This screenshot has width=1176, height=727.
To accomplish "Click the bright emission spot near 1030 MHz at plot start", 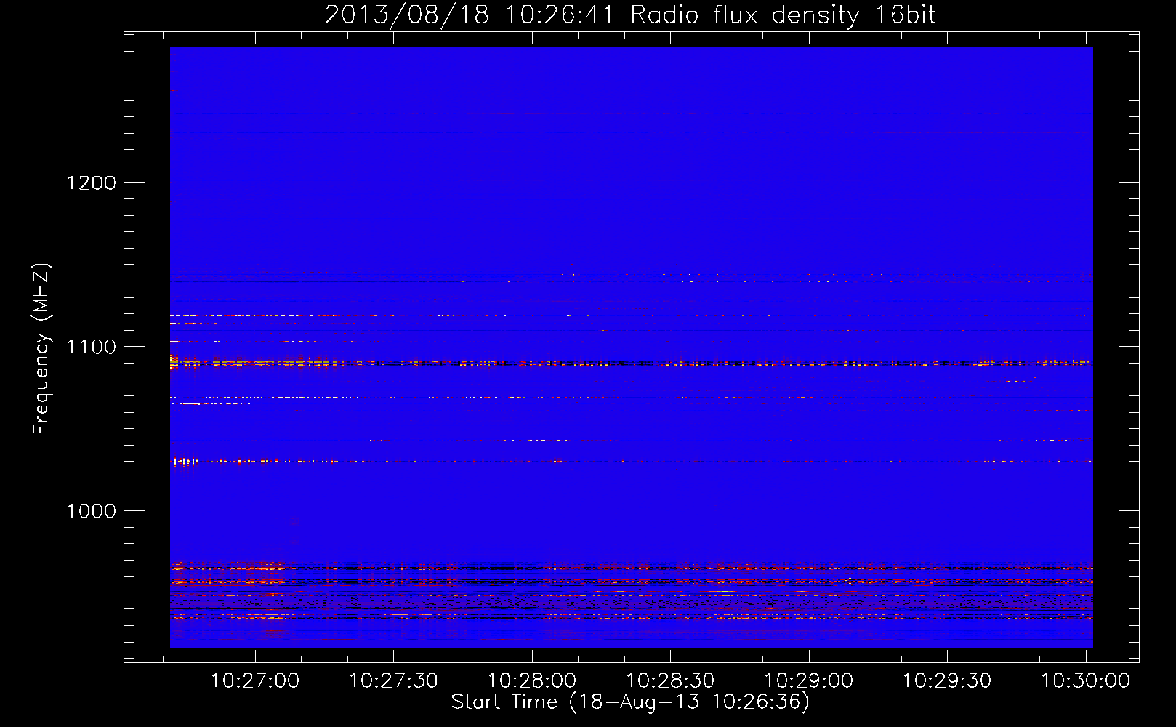I will pos(186,461).
